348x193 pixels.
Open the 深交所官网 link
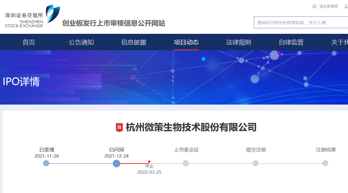328,7
